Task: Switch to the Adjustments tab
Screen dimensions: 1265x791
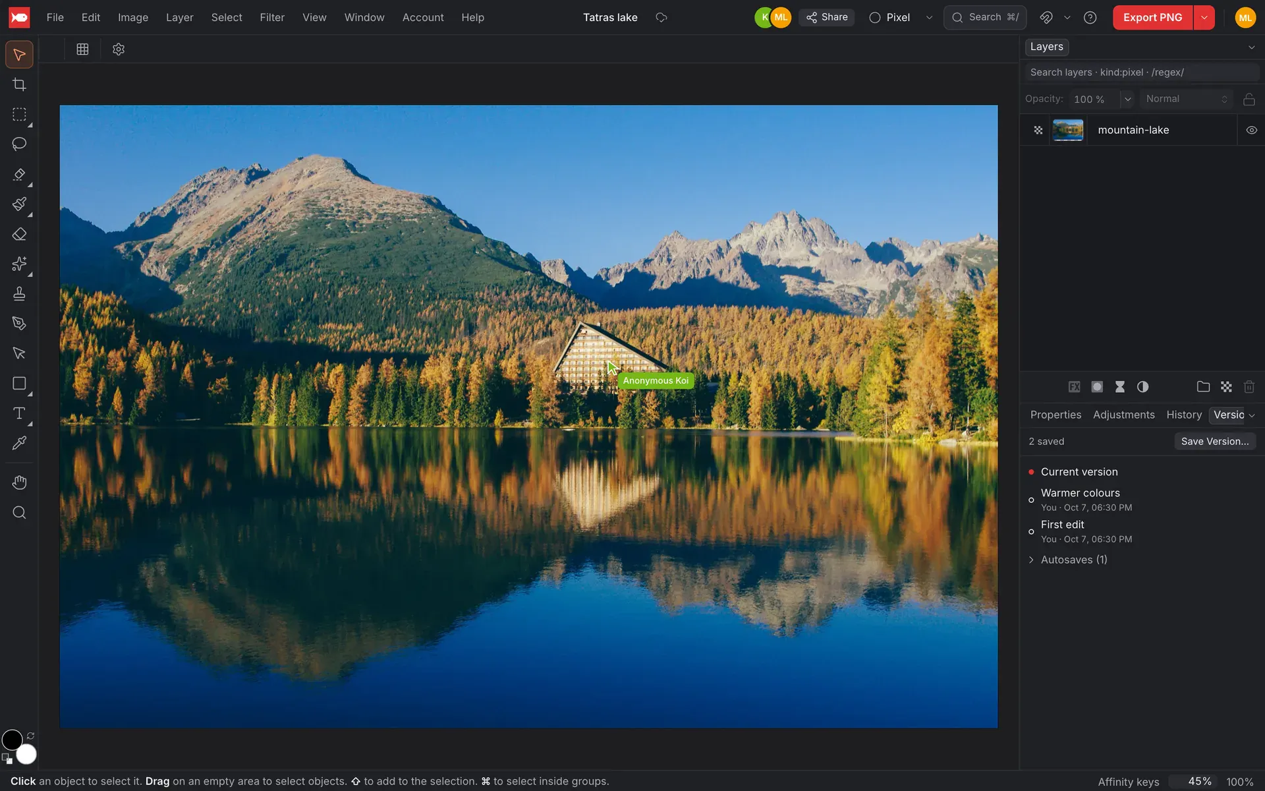Action: [x=1123, y=415]
